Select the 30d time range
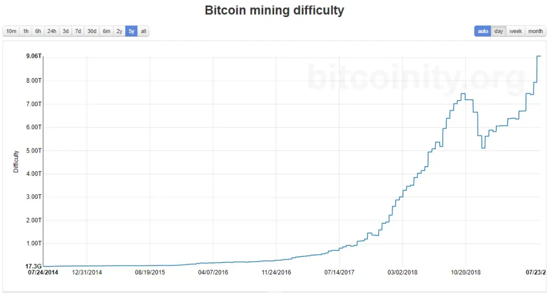This screenshot has height=295, width=552. (91, 31)
